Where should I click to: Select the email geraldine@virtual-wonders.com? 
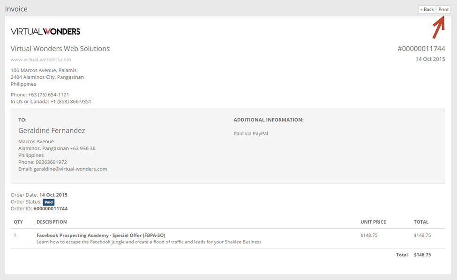70,169
